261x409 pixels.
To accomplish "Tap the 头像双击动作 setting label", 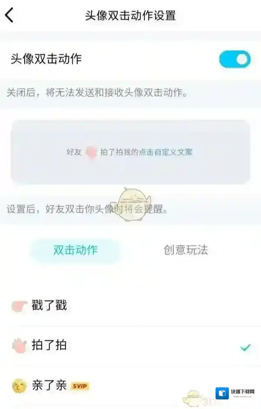I will (46, 59).
